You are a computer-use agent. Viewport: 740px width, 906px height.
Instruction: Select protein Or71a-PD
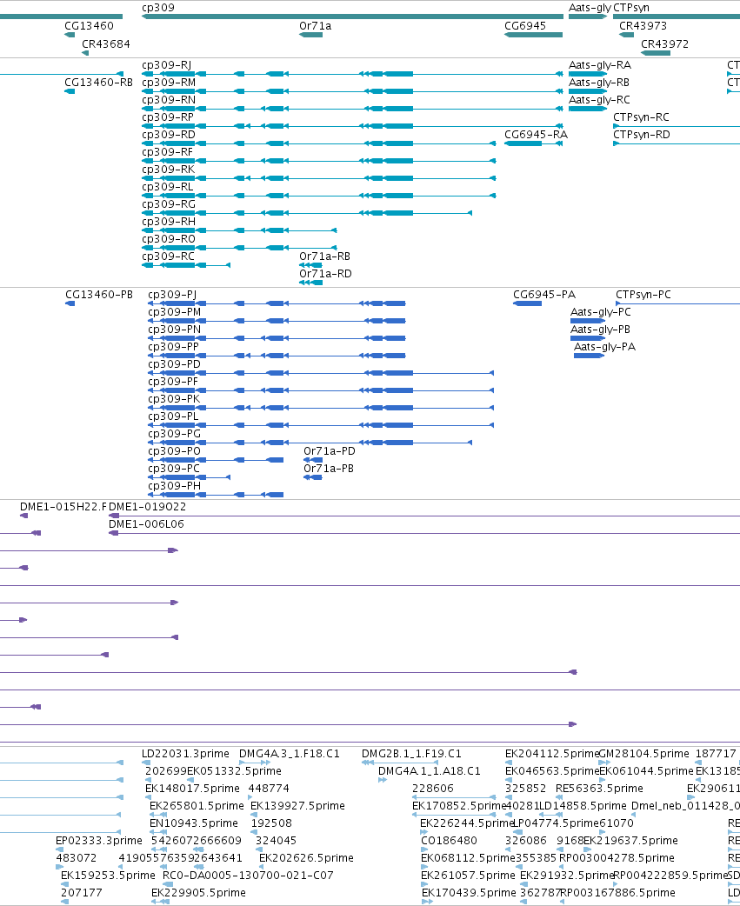point(330,450)
